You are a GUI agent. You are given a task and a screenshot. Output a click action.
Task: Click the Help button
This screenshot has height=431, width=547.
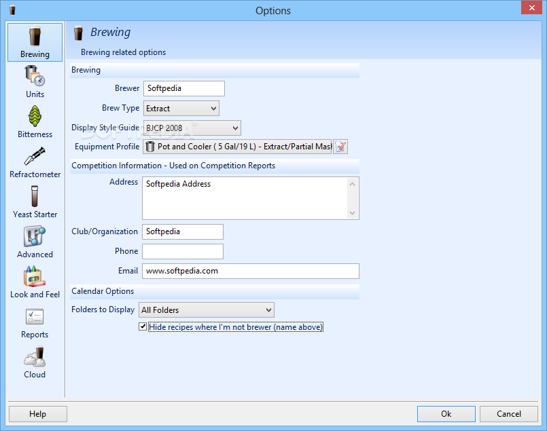[37, 414]
